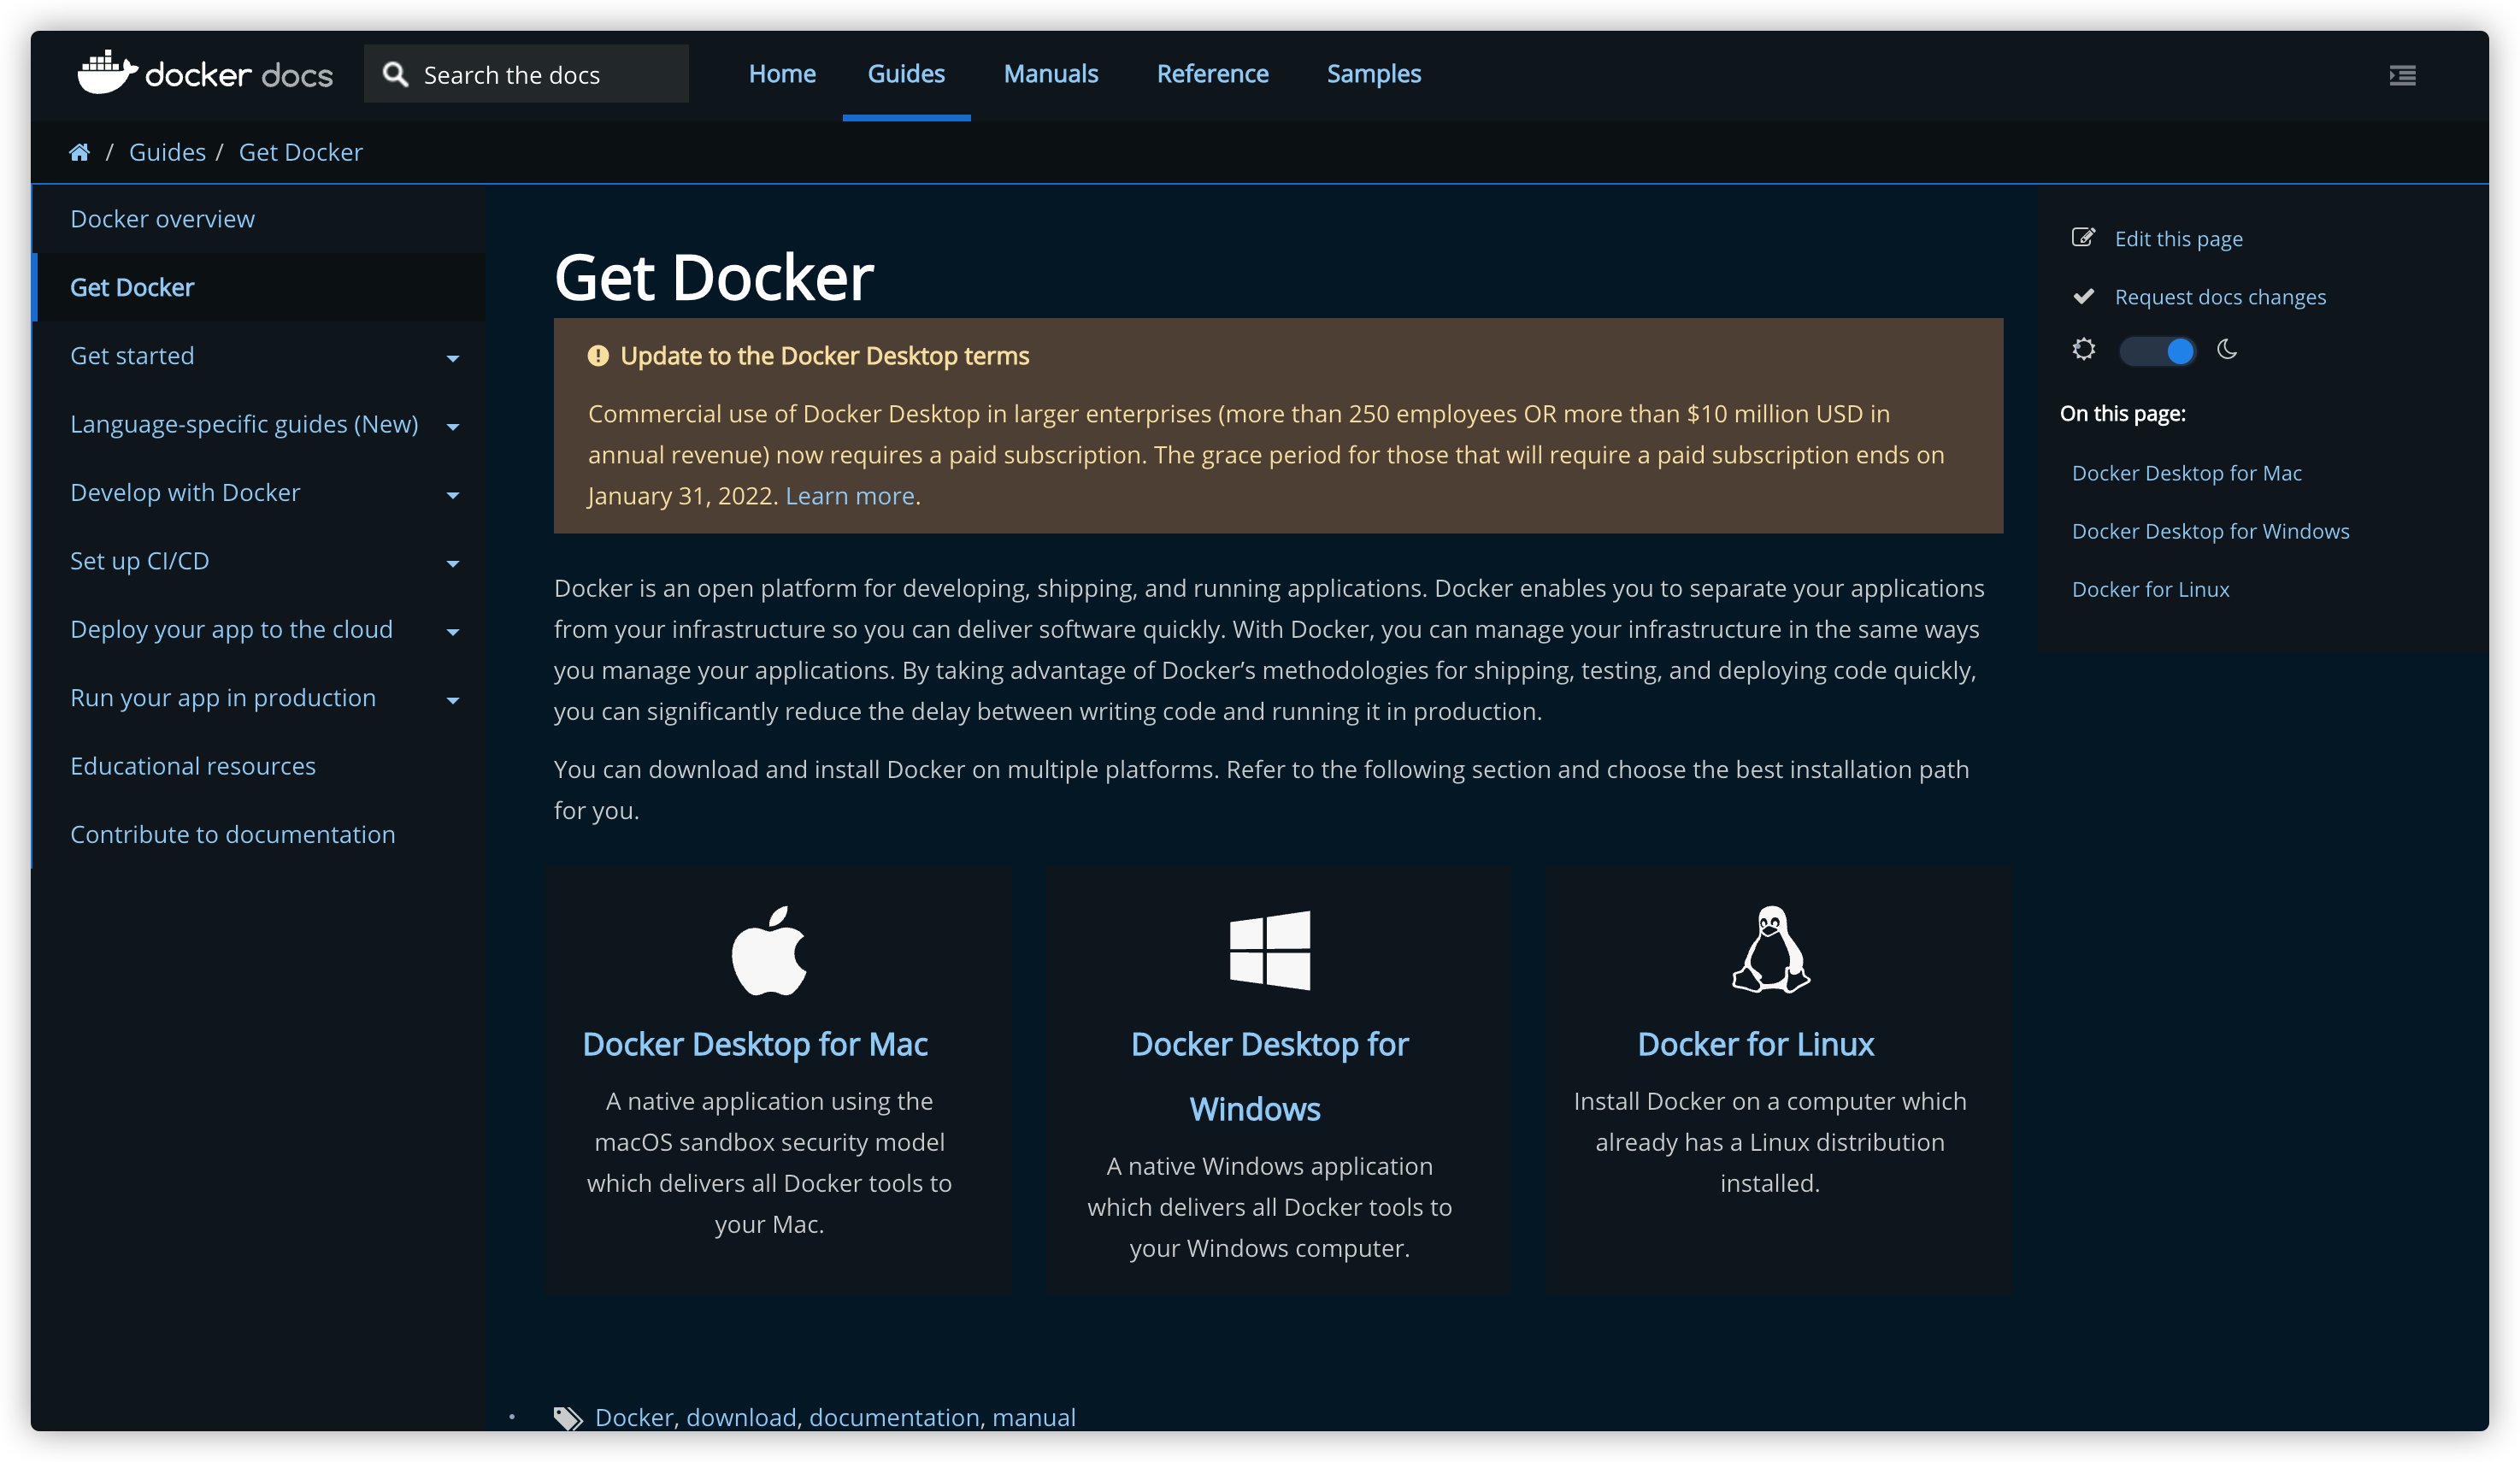The image size is (2520, 1462).
Task: Click the Get Docker page title
Action: pos(714,278)
